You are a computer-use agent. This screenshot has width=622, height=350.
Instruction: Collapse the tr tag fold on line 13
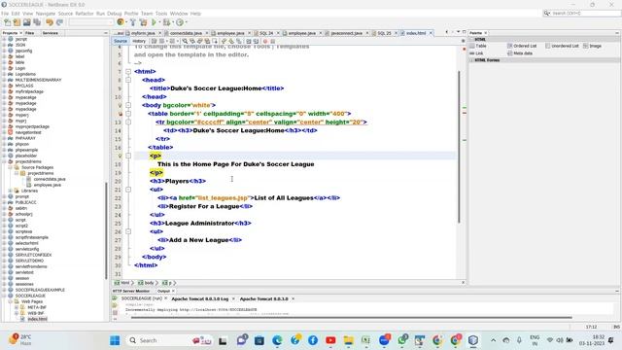(x=128, y=122)
